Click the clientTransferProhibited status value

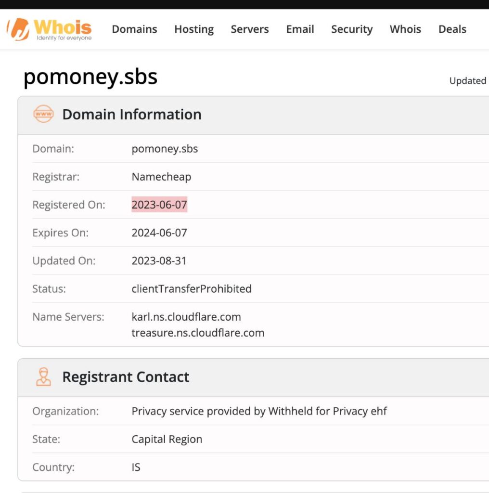tap(192, 289)
